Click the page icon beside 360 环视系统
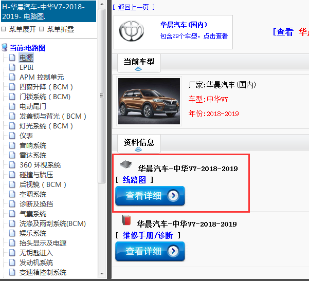 coord(12,165)
